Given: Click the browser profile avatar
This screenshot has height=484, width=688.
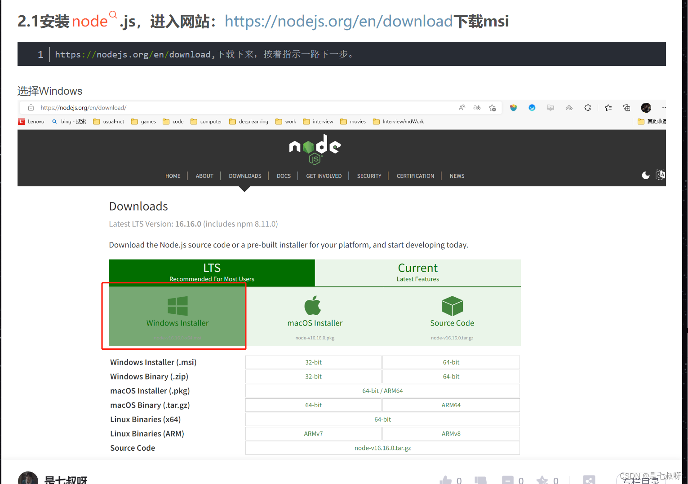Looking at the screenshot, I should (x=646, y=108).
